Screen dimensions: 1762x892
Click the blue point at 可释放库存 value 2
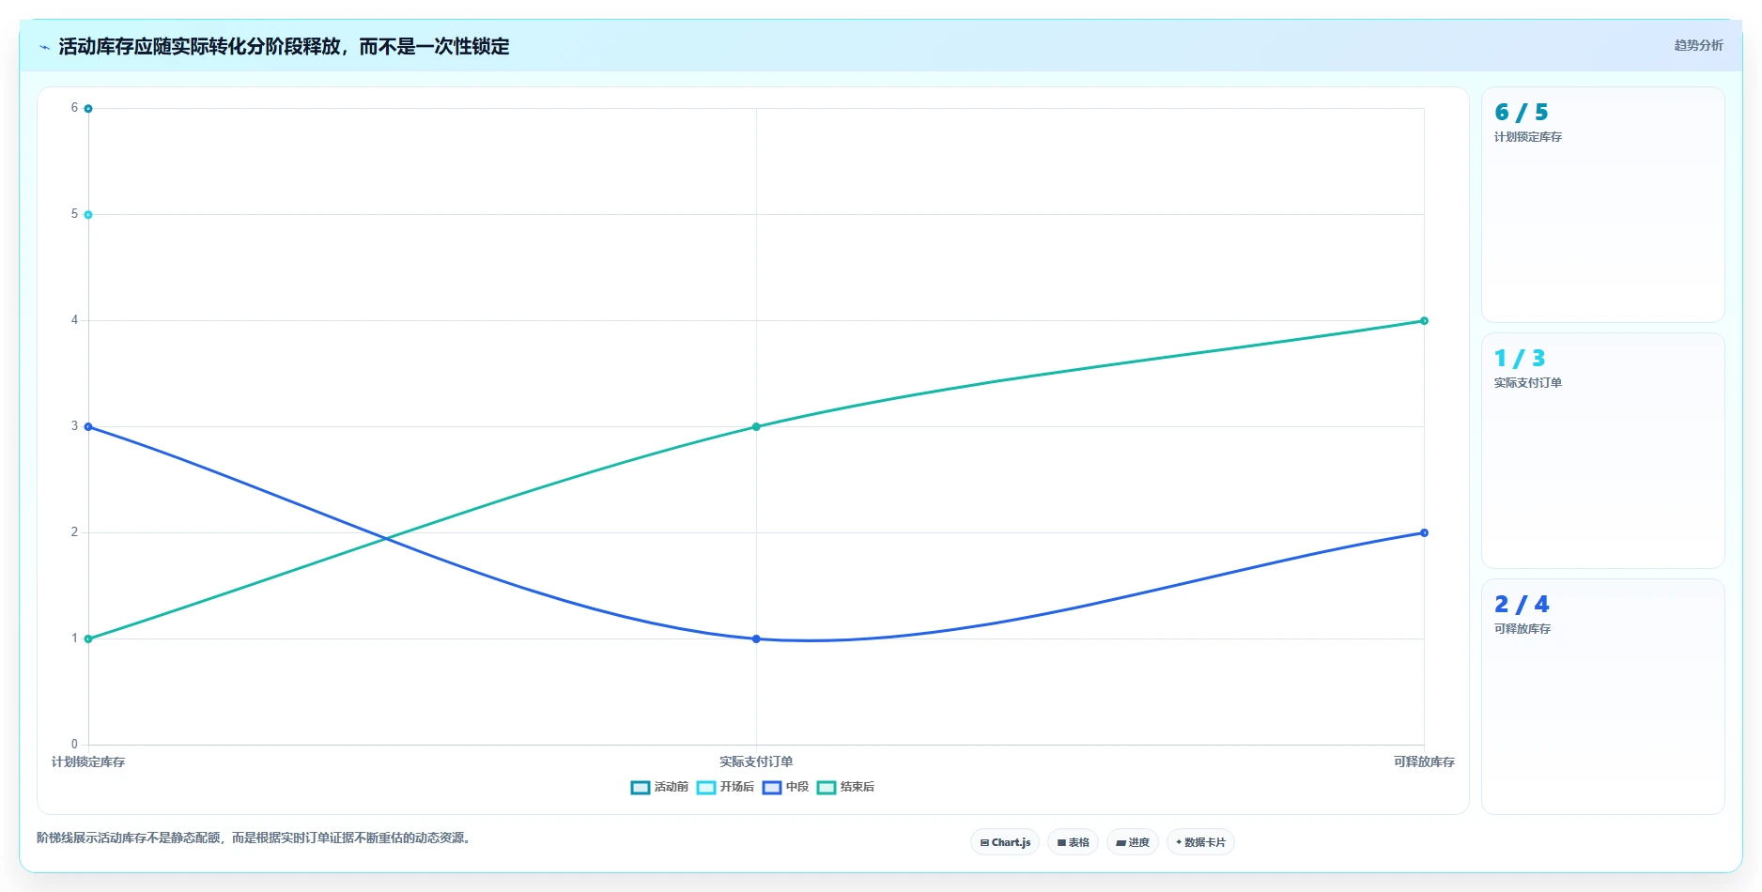1424,533
